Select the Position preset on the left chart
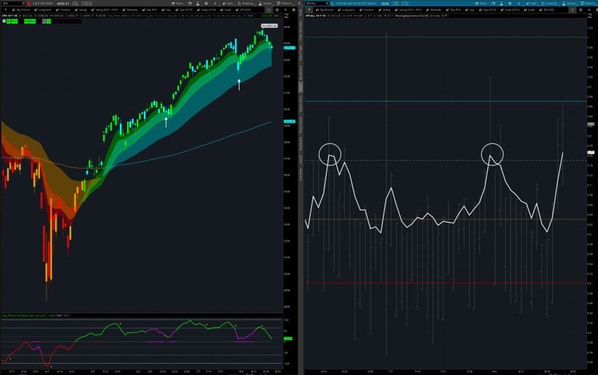Viewport: 598px width, 375px height. click(x=63, y=10)
